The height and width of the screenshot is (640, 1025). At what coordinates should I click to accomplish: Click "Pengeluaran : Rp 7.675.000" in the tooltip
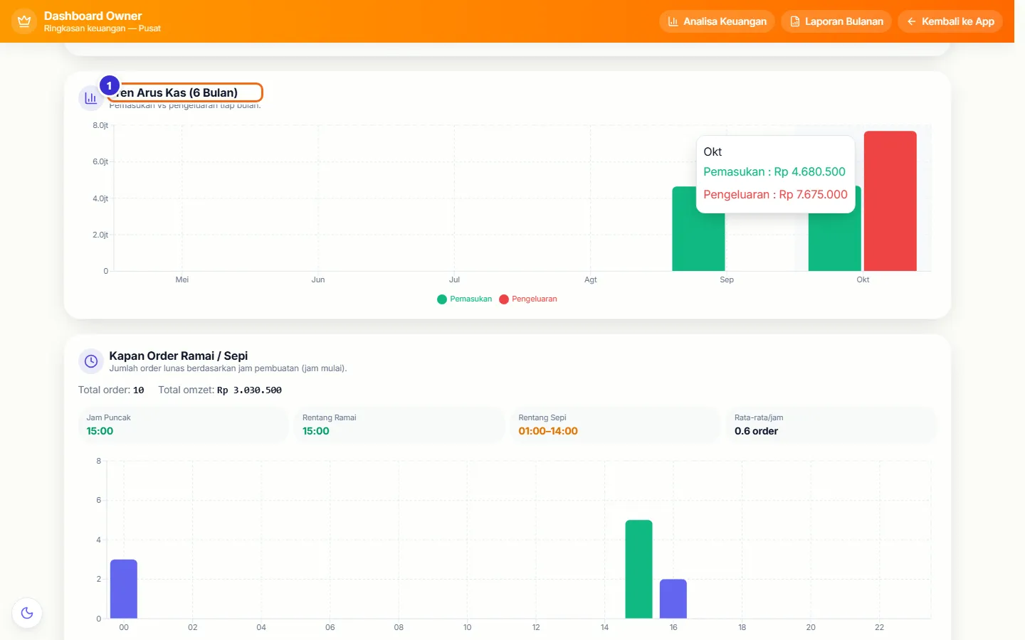pos(775,194)
